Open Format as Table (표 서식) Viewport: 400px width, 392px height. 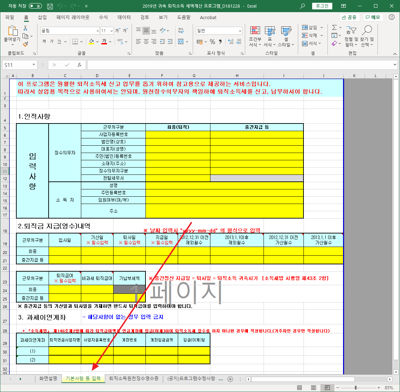[x=270, y=36]
